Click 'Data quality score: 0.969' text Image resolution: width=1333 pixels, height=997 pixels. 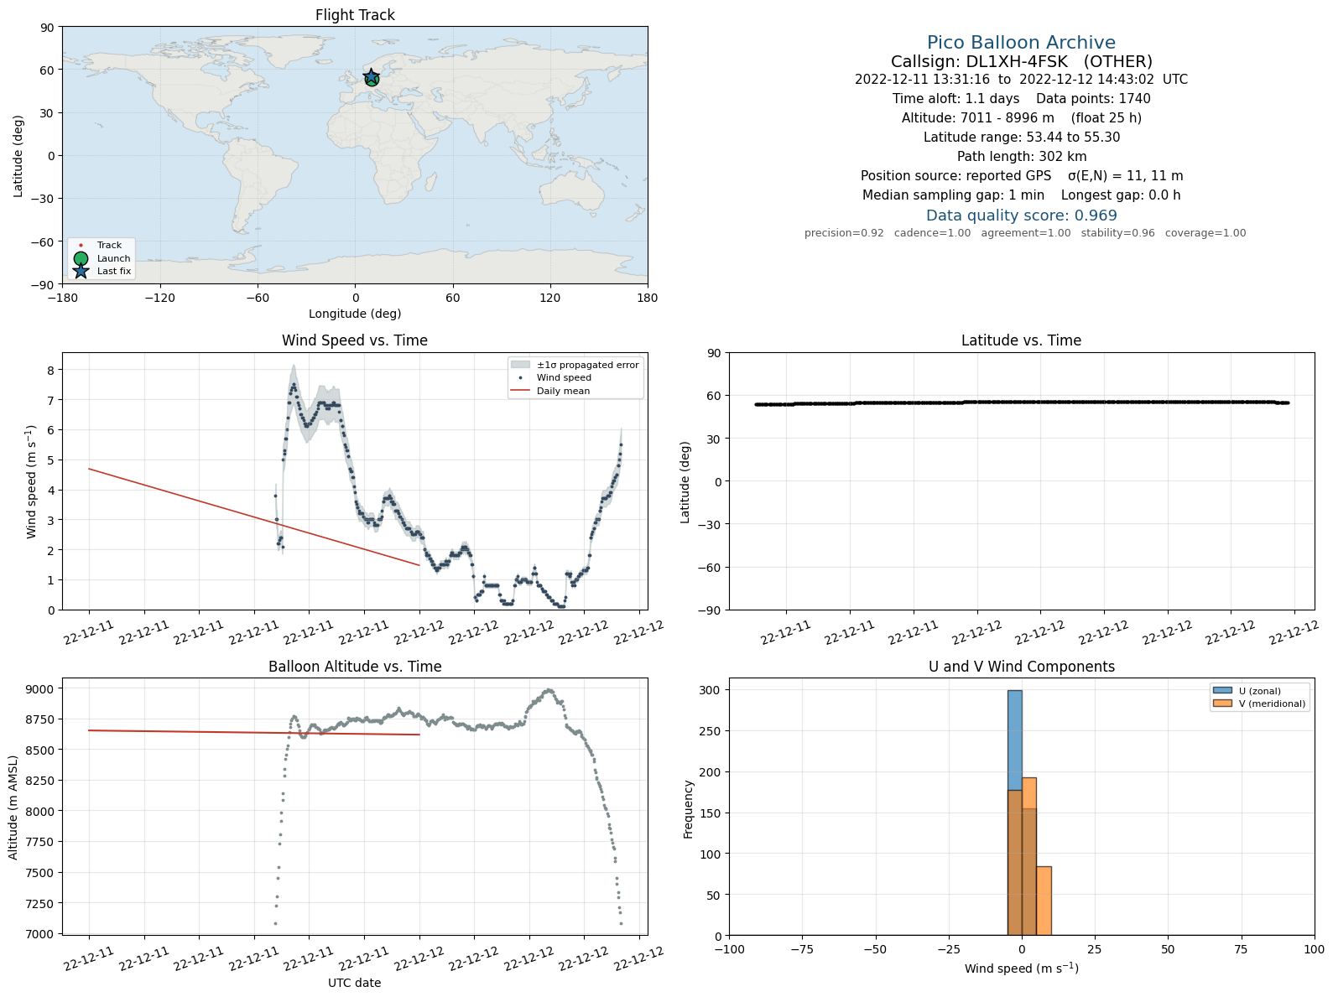click(x=1021, y=215)
